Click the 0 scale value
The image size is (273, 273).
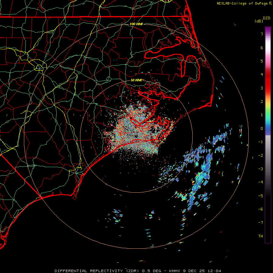pos(262,129)
